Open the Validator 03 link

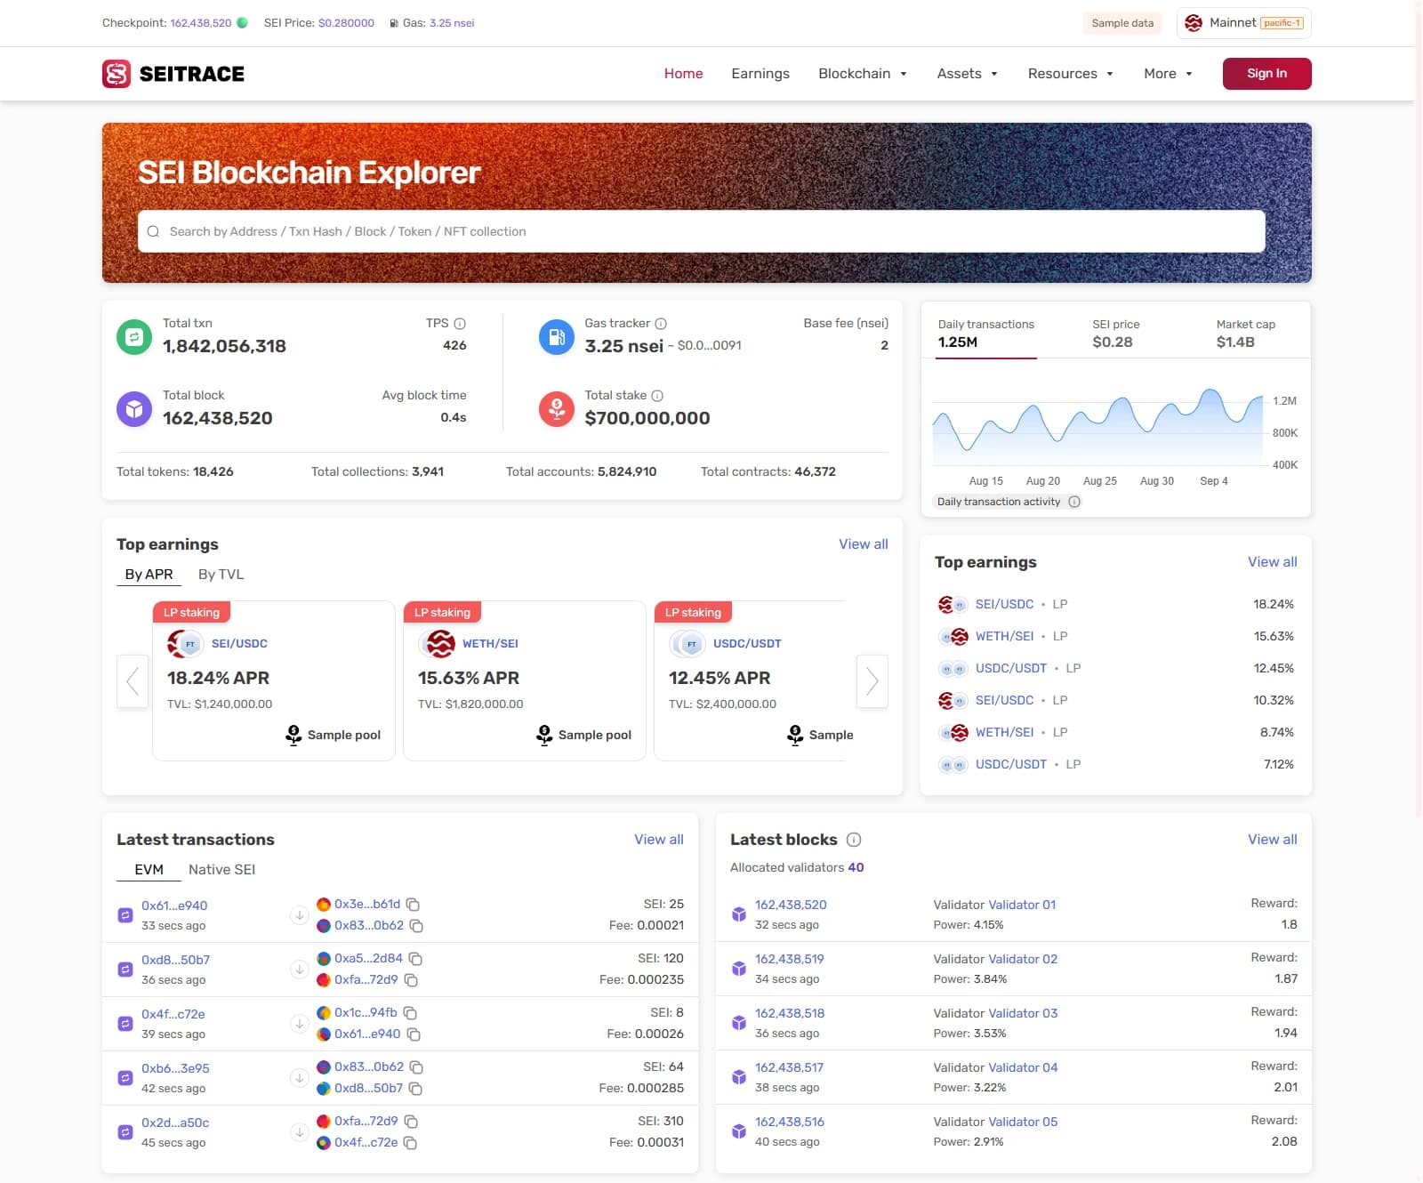click(x=1023, y=1013)
